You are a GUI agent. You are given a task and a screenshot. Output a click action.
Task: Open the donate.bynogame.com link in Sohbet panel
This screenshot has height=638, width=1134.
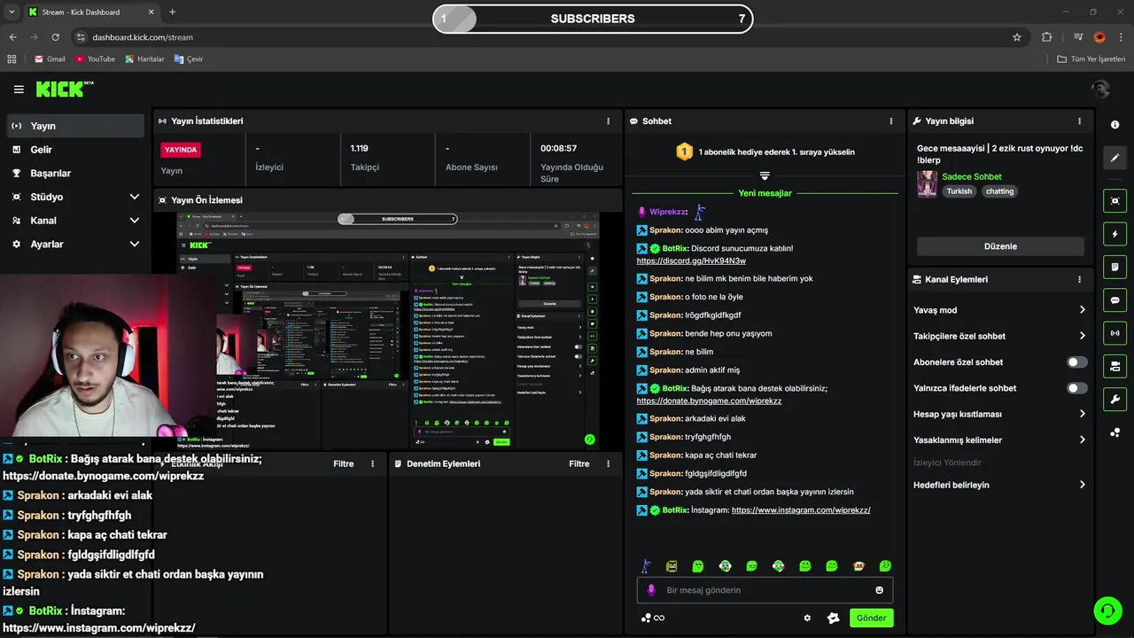(x=709, y=401)
